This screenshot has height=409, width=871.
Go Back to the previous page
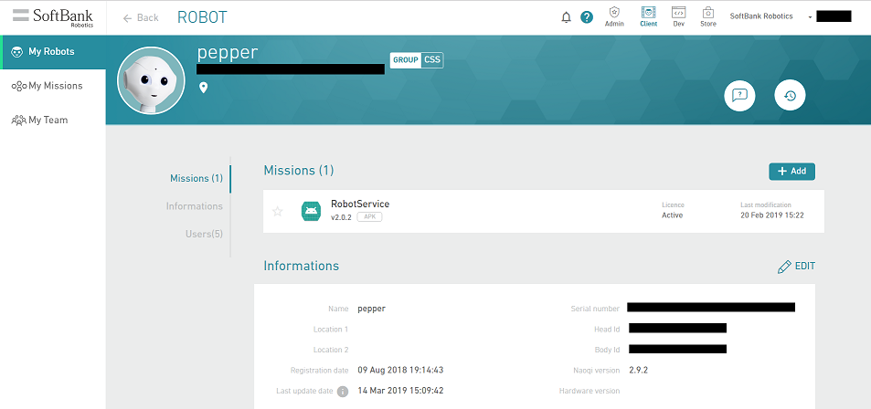pos(141,17)
